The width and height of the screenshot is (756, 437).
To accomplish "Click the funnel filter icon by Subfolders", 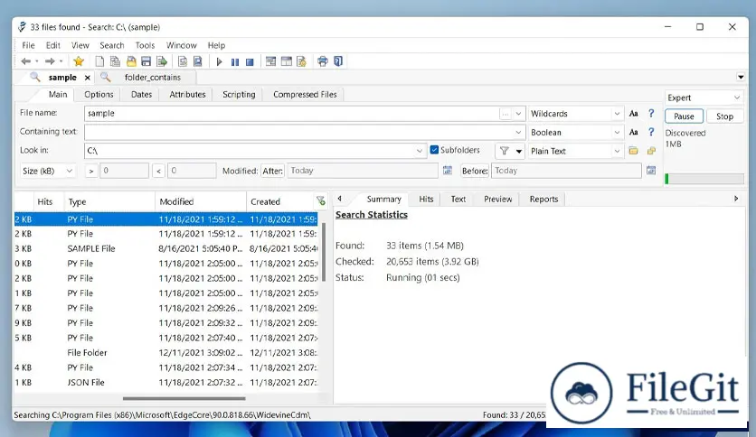I will pos(505,151).
